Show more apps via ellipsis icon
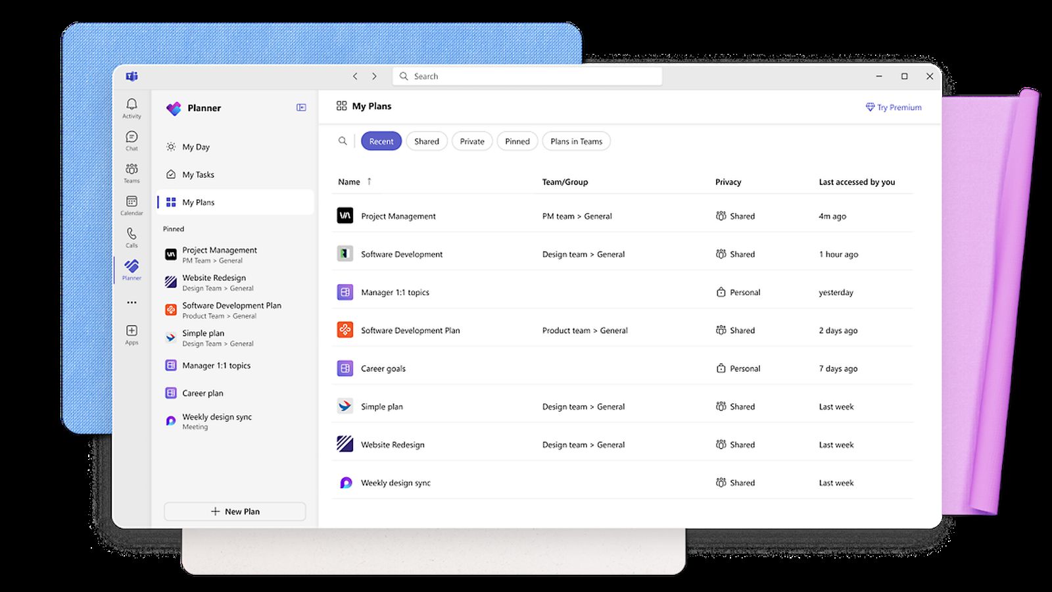 (131, 303)
